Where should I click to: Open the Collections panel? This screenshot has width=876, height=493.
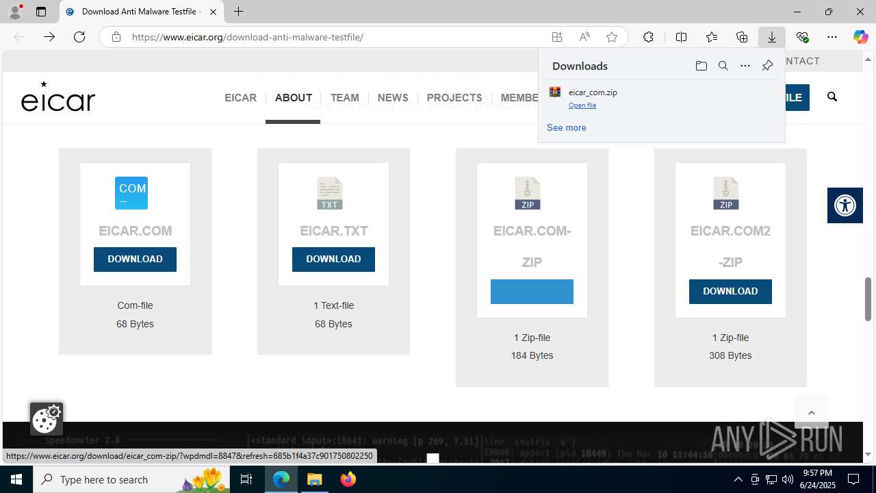tap(742, 37)
